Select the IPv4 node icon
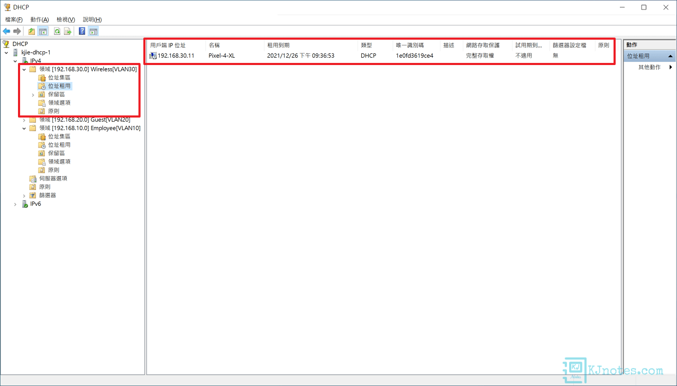677x386 pixels. [24, 61]
